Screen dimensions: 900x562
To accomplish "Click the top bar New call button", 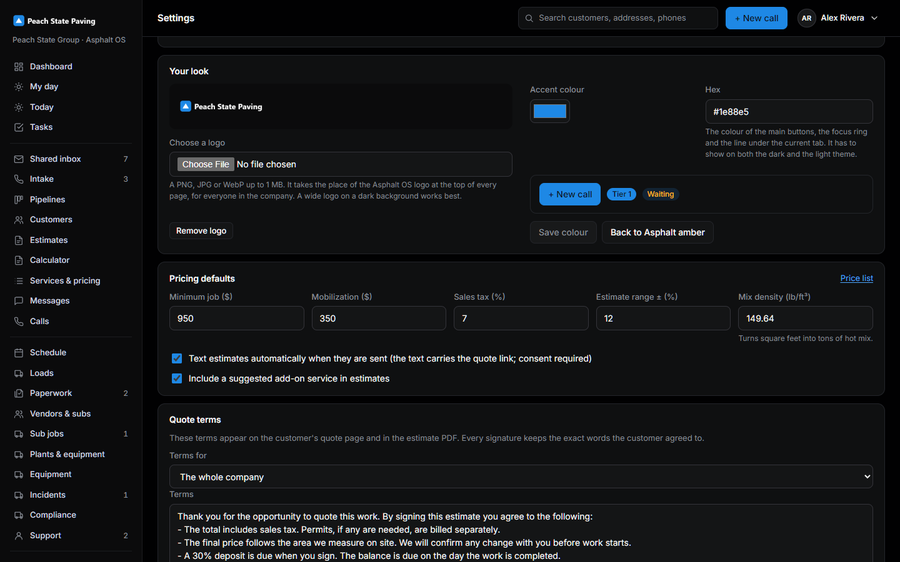I will tap(756, 18).
